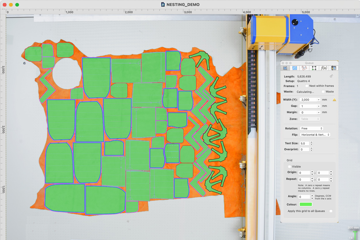360x240 pixels.
Task: Open the Flip dropdown menu
Action: (315, 135)
